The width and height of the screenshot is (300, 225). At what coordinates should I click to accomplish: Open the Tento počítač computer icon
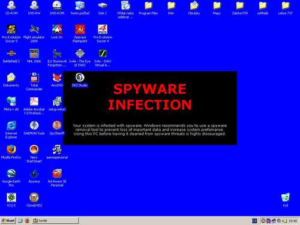click(x=80, y=5)
